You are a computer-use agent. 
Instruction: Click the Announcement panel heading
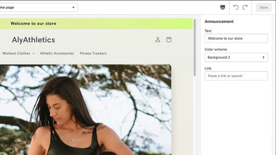tap(219, 22)
